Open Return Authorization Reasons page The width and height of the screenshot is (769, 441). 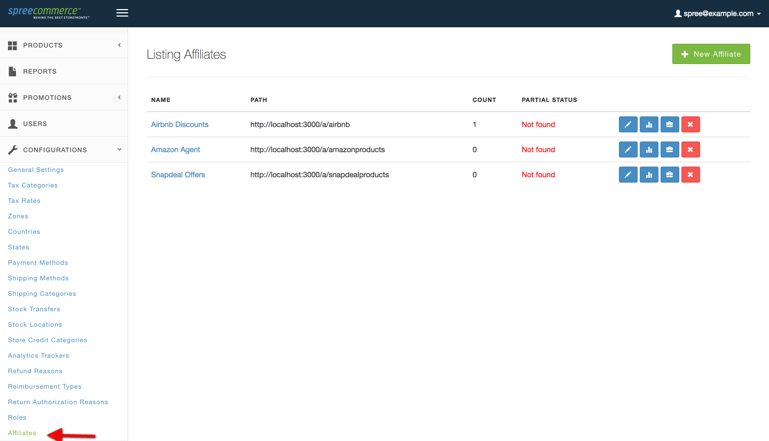point(58,402)
